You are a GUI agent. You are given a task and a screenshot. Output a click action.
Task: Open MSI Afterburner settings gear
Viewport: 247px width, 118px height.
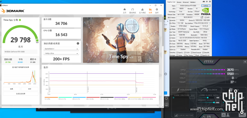pyautogui.click(x=166, y=98)
